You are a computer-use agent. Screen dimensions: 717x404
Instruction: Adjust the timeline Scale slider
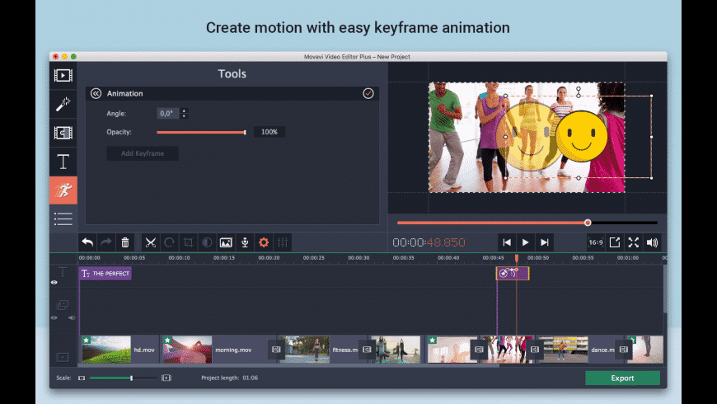[x=132, y=378]
